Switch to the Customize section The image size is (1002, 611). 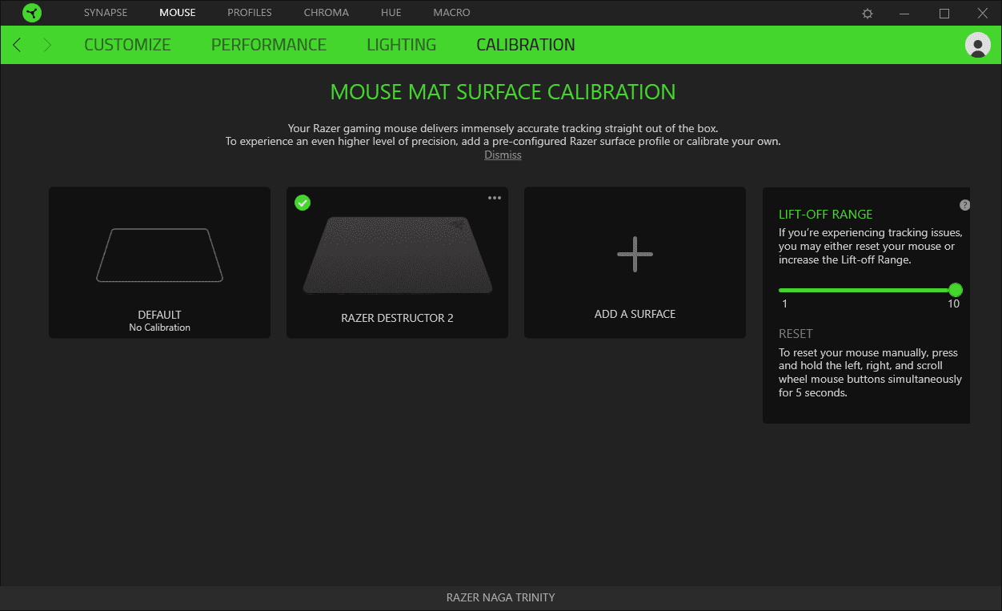pyautogui.click(x=127, y=45)
